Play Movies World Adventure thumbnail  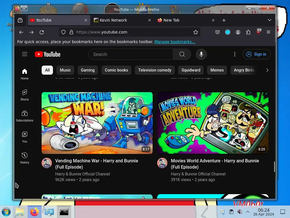tap(213, 123)
